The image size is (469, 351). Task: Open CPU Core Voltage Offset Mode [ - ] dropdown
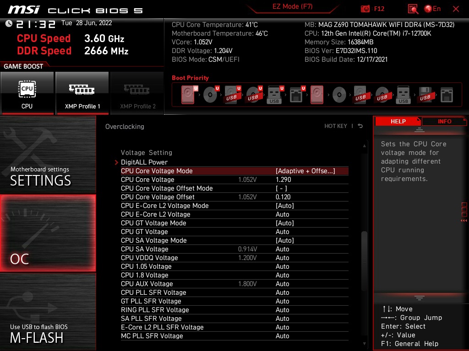click(281, 188)
